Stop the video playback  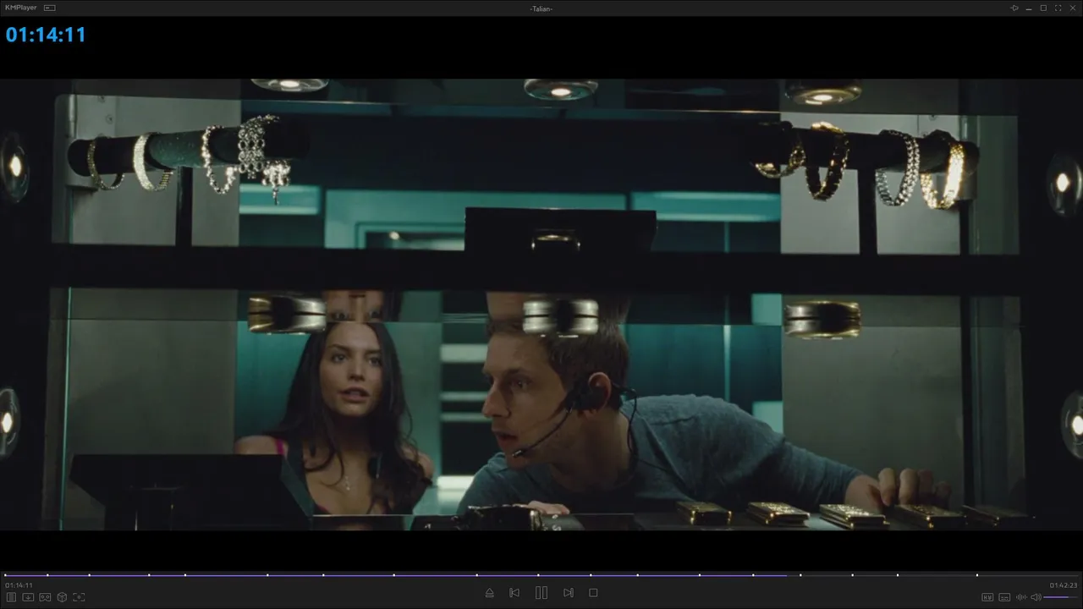(593, 593)
